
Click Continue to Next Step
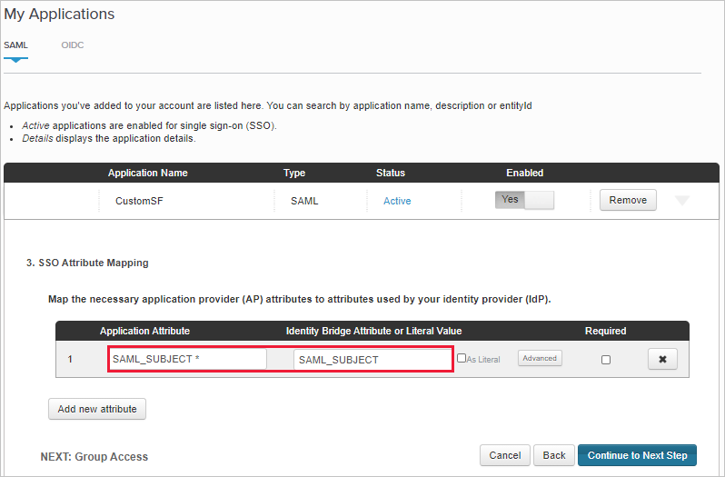637,455
